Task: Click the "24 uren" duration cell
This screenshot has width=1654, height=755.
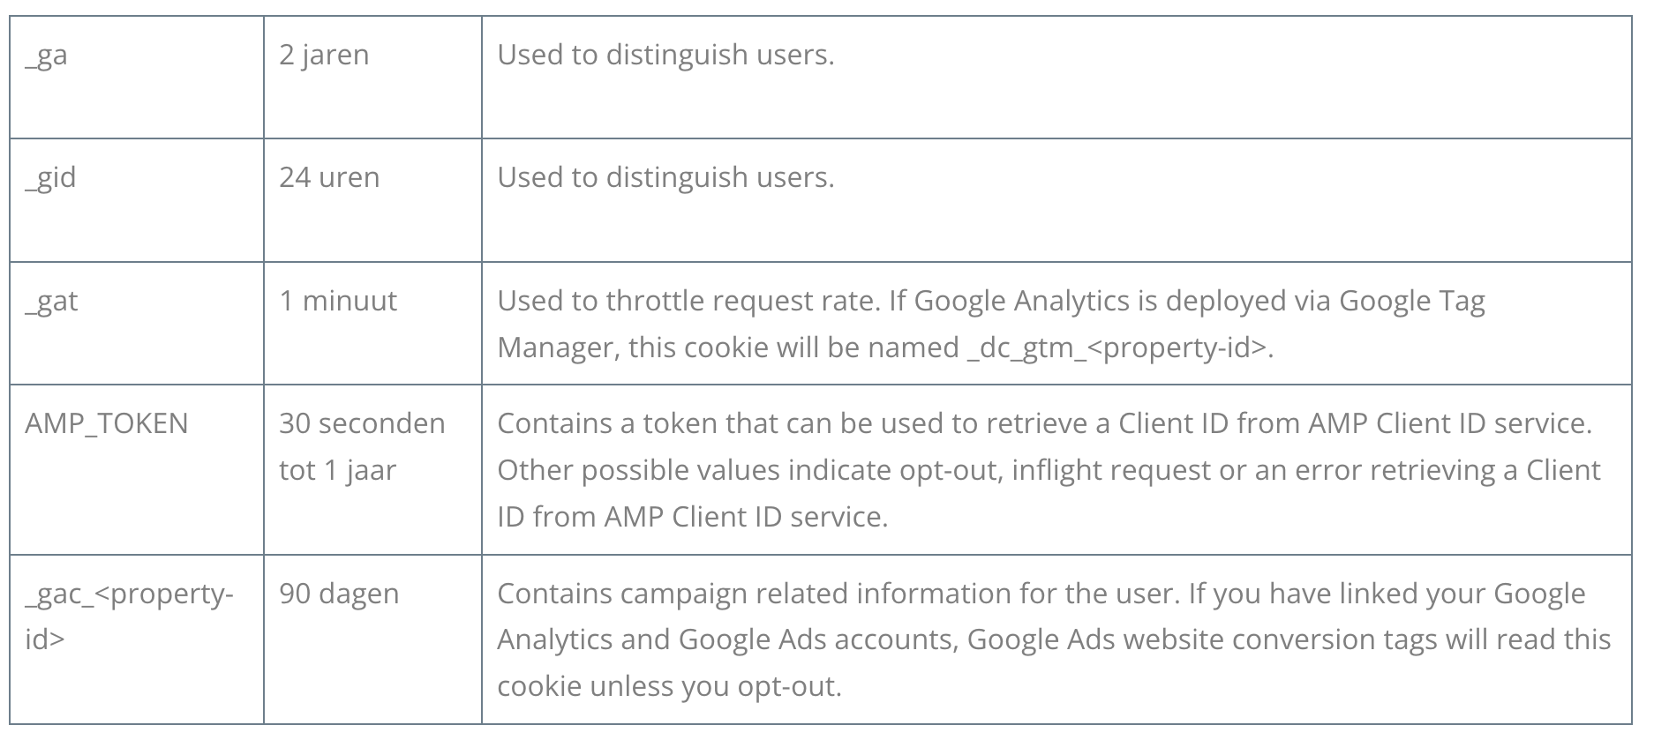Action: click(x=329, y=178)
